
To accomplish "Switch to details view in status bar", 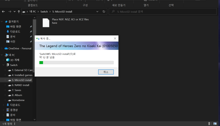I will click(210, 124).
